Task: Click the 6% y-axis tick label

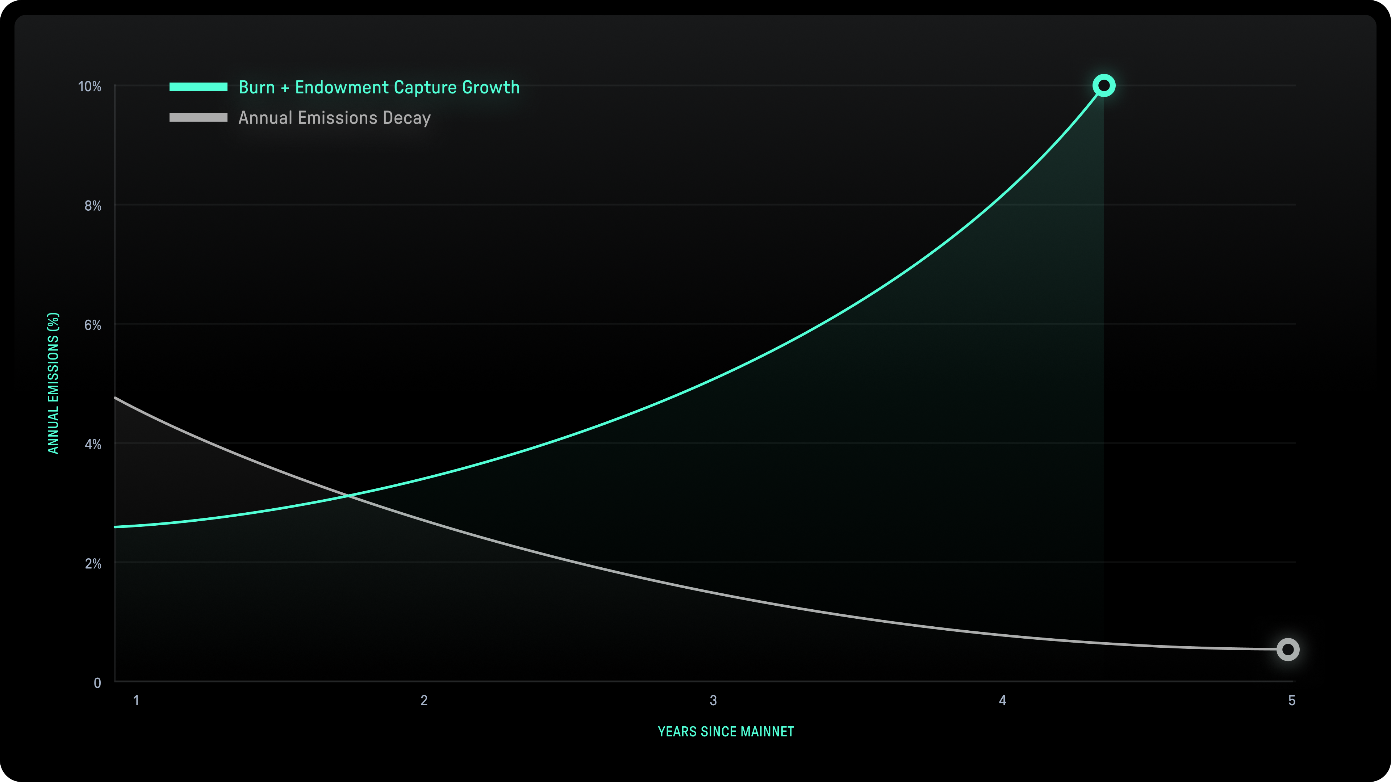Action: [x=93, y=325]
